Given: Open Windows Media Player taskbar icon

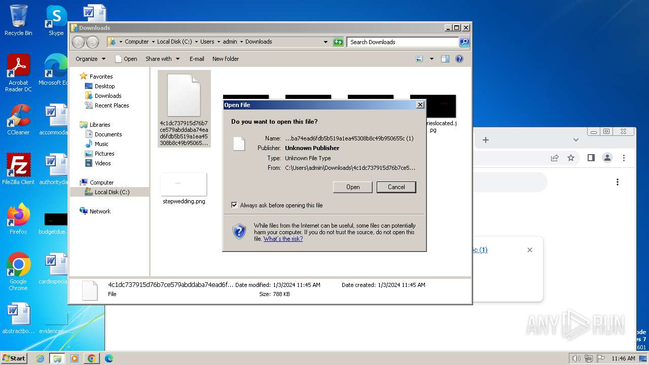Looking at the screenshot, I should click(75, 358).
